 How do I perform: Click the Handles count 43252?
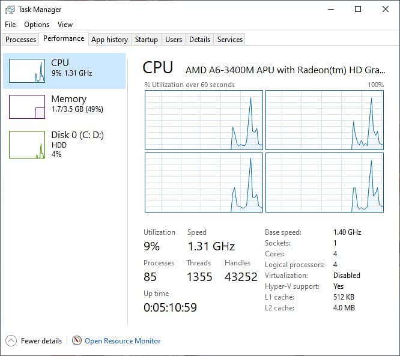(x=241, y=277)
